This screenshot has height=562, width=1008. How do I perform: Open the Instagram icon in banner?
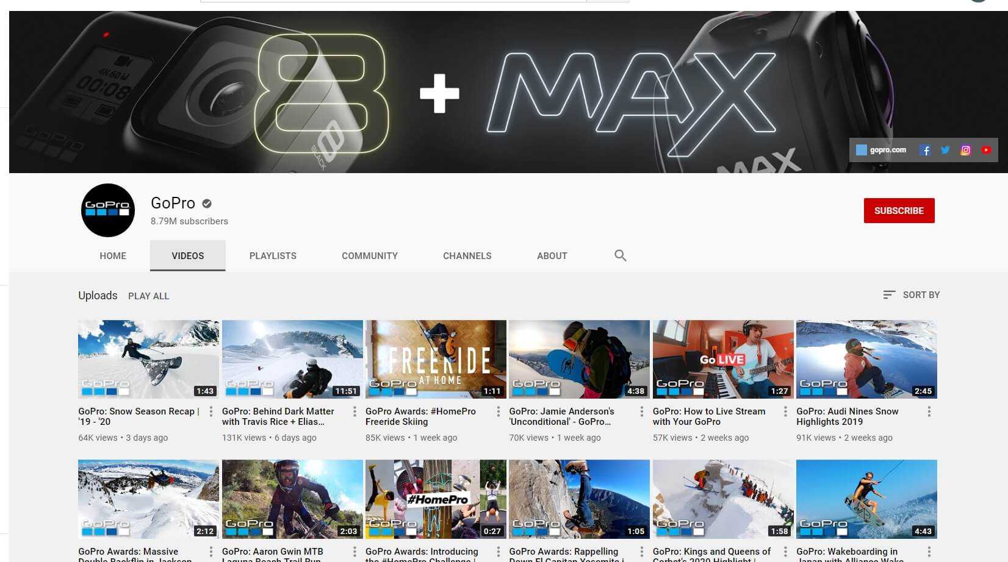965,150
